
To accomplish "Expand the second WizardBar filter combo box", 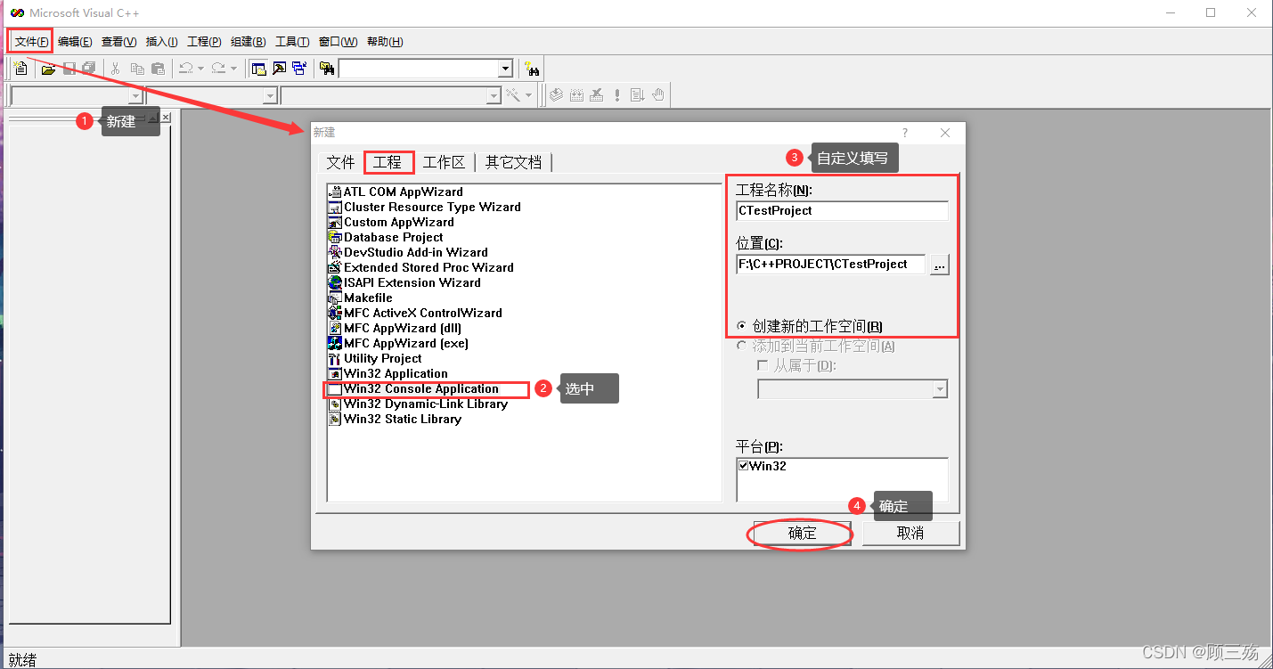I will 270,95.
